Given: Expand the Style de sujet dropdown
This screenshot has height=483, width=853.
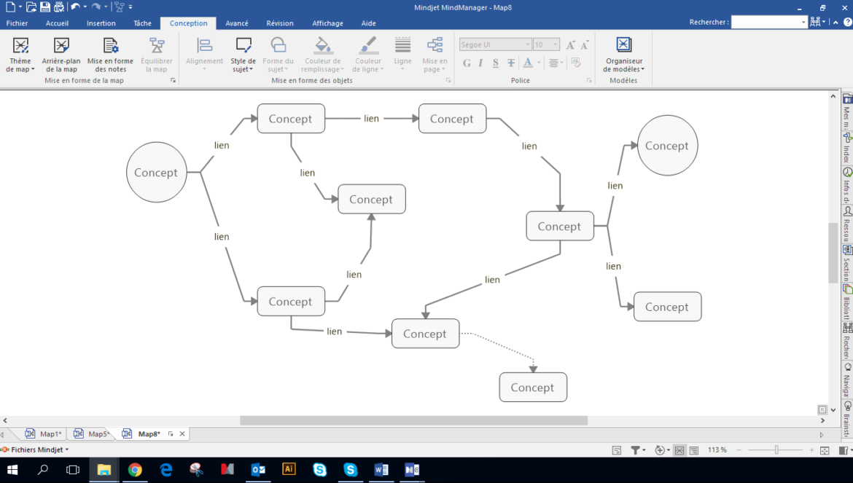Looking at the screenshot, I should (243, 55).
